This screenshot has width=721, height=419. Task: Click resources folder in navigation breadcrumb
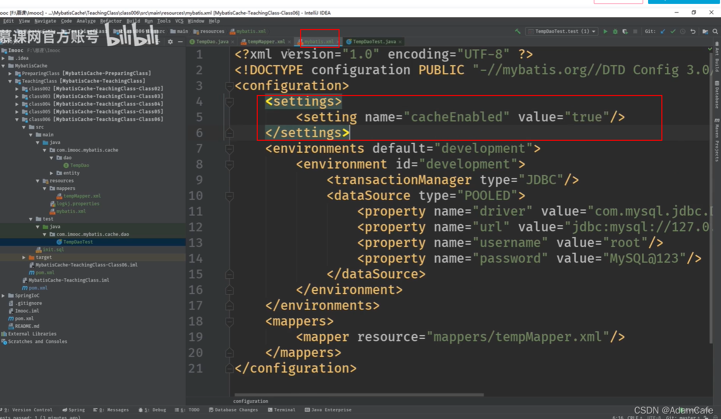coord(209,31)
